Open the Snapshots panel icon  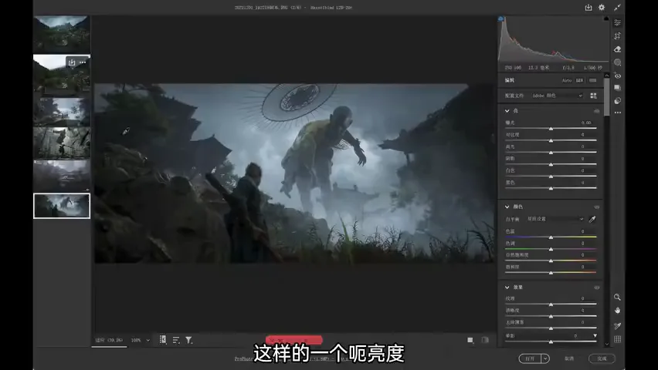(617, 88)
